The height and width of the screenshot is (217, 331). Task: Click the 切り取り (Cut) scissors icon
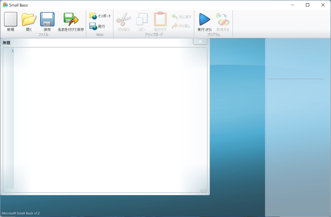coord(123,19)
